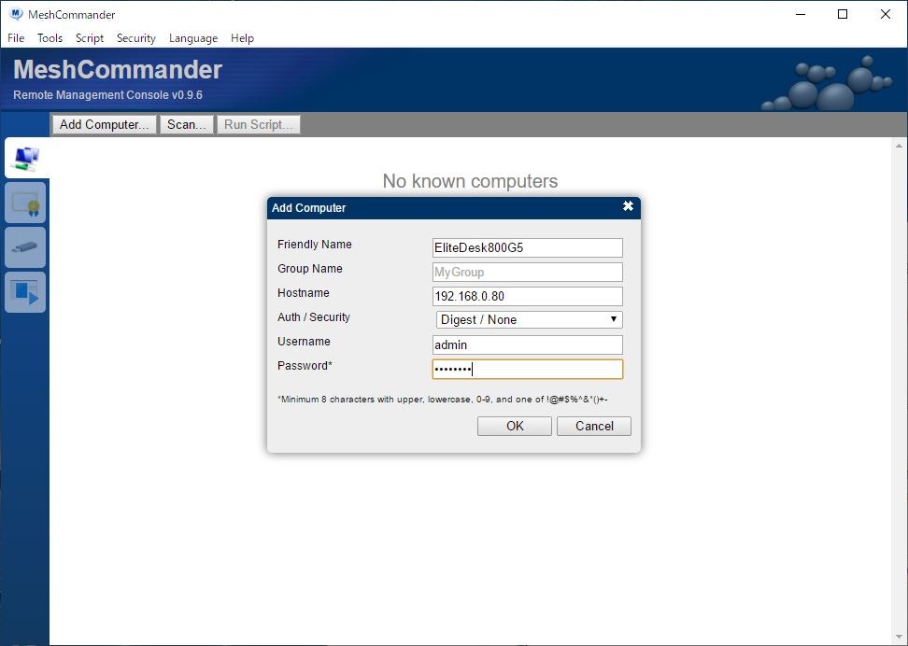Open the Language menu
Screen dimensions: 908x646
pos(193,38)
